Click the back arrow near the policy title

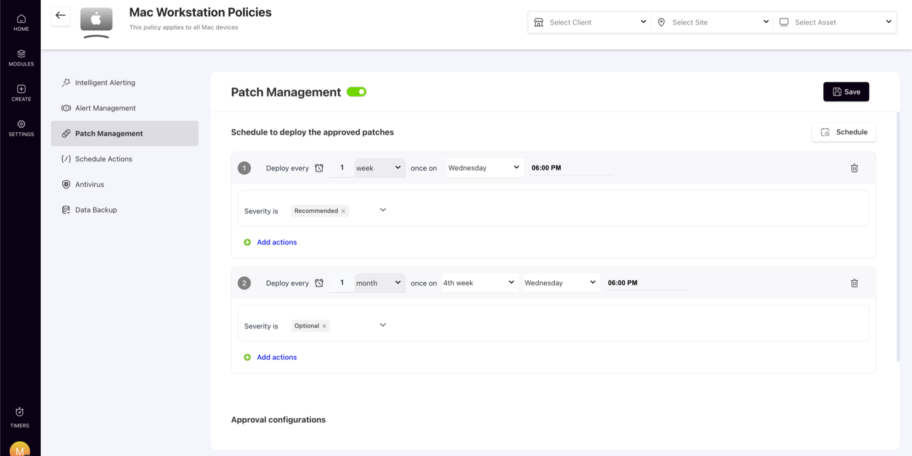coord(60,16)
